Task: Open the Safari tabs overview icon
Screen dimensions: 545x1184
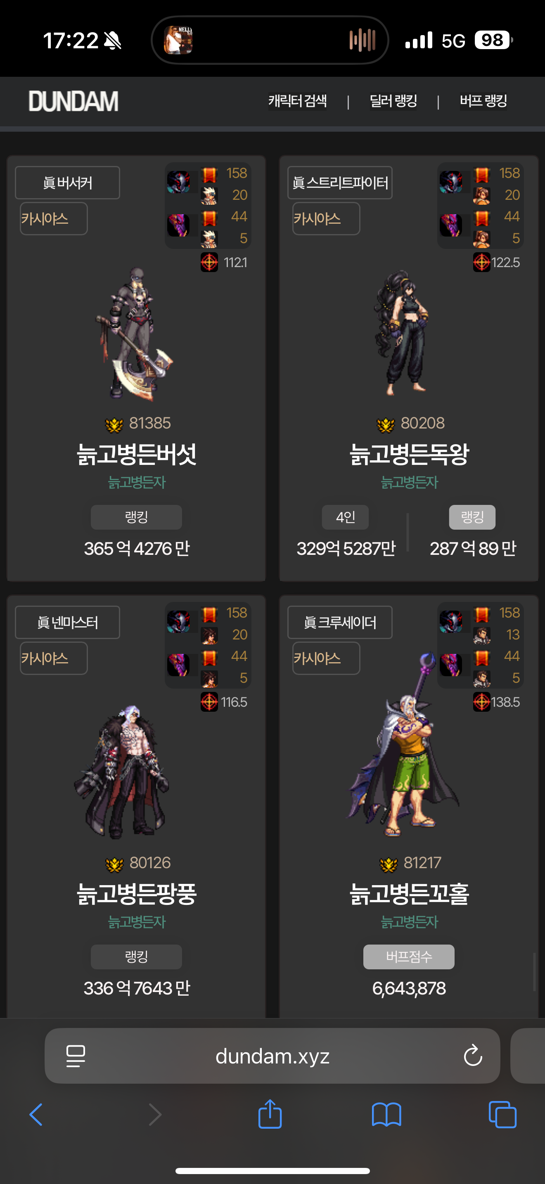Action: [x=502, y=1115]
